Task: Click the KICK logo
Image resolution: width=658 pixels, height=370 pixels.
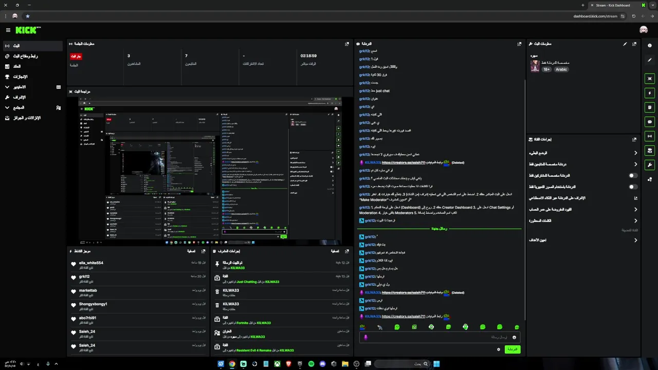Action: 28,30
